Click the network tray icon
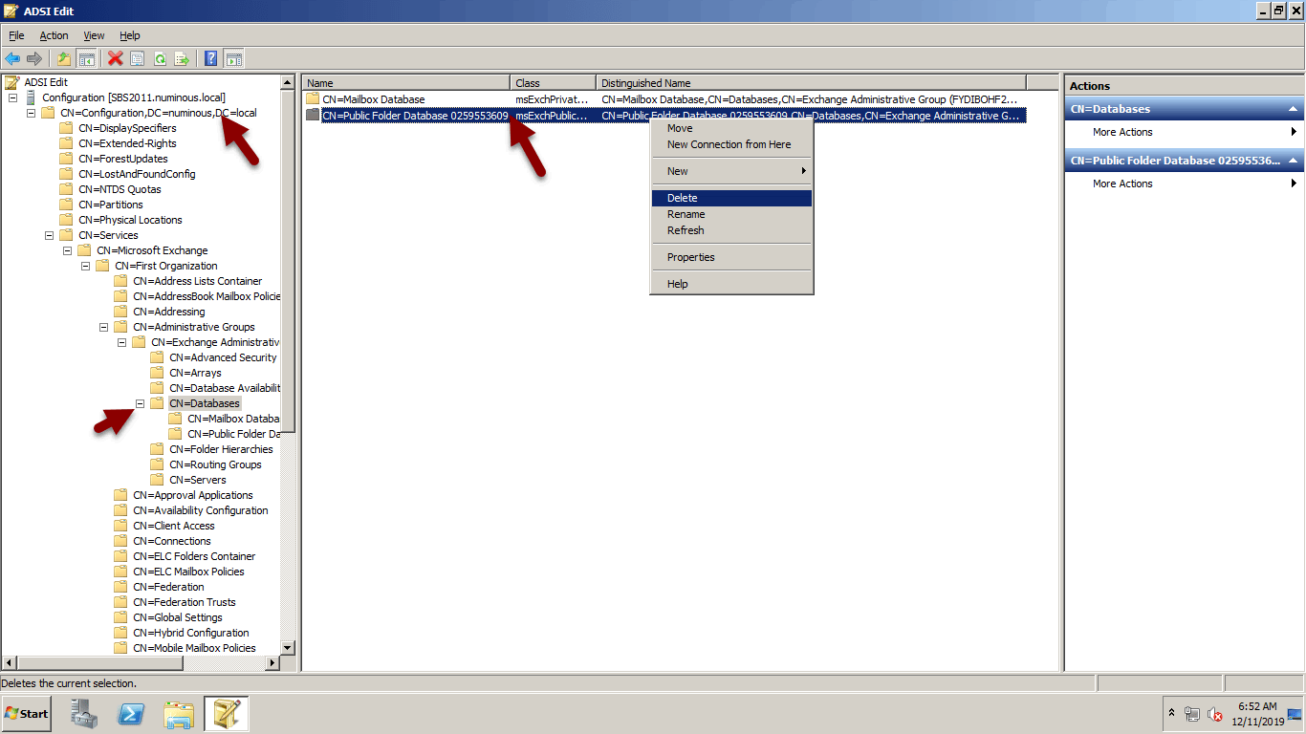The height and width of the screenshot is (734, 1306). (1192, 714)
